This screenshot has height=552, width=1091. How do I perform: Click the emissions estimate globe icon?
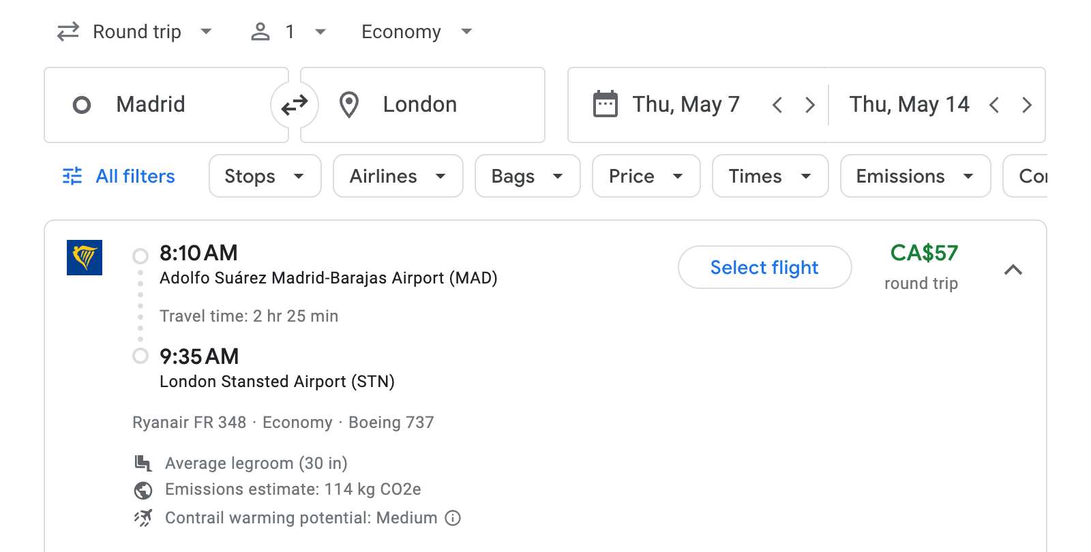(143, 489)
